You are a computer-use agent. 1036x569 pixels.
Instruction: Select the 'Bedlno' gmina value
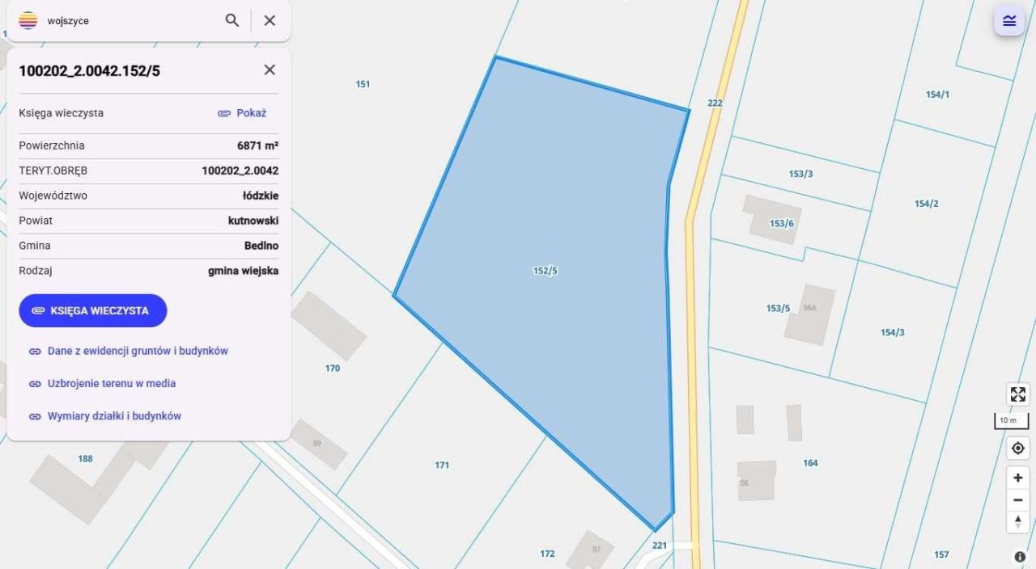point(261,246)
